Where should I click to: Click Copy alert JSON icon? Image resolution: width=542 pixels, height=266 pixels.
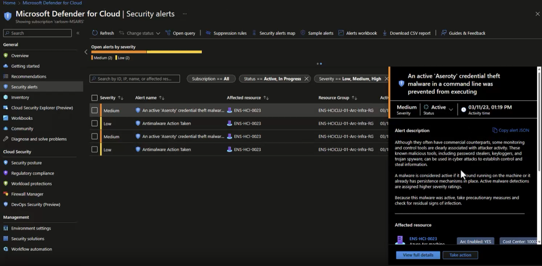pyautogui.click(x=495, y=131)
